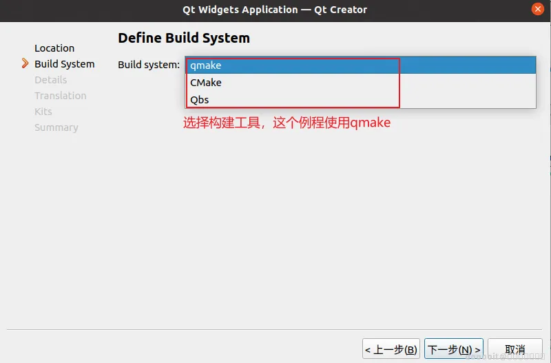551x363 pixels.
Task: Select the Build System wizard step
Action: tap(64, 64)
